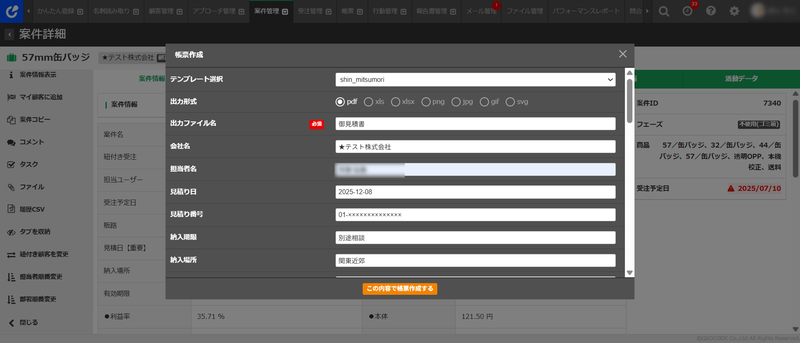Click the コメント sidebar icon
Image resolution: width=800 pixels, height=343 pixels.
click(x=11, y=142)
